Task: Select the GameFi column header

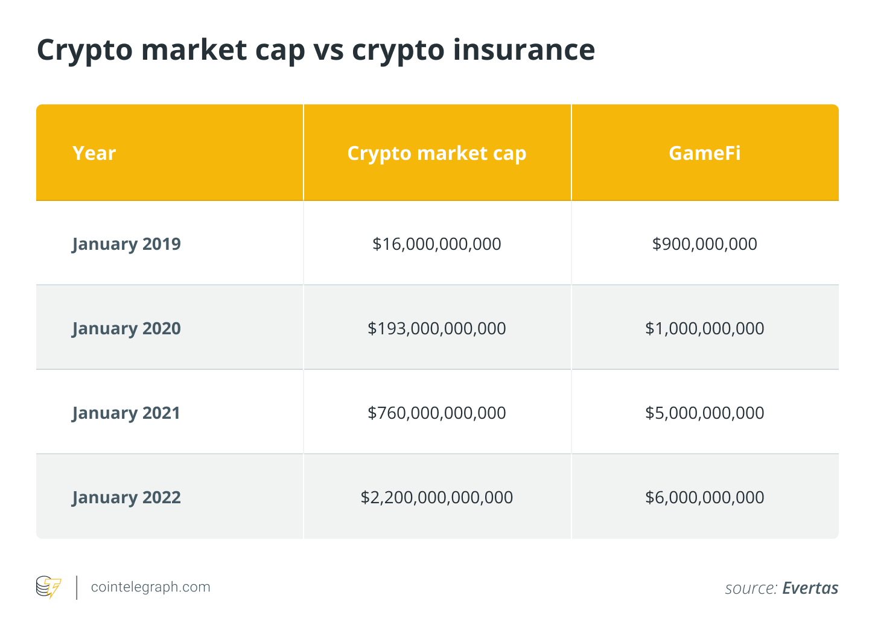Action: click(x=704, y=153)
